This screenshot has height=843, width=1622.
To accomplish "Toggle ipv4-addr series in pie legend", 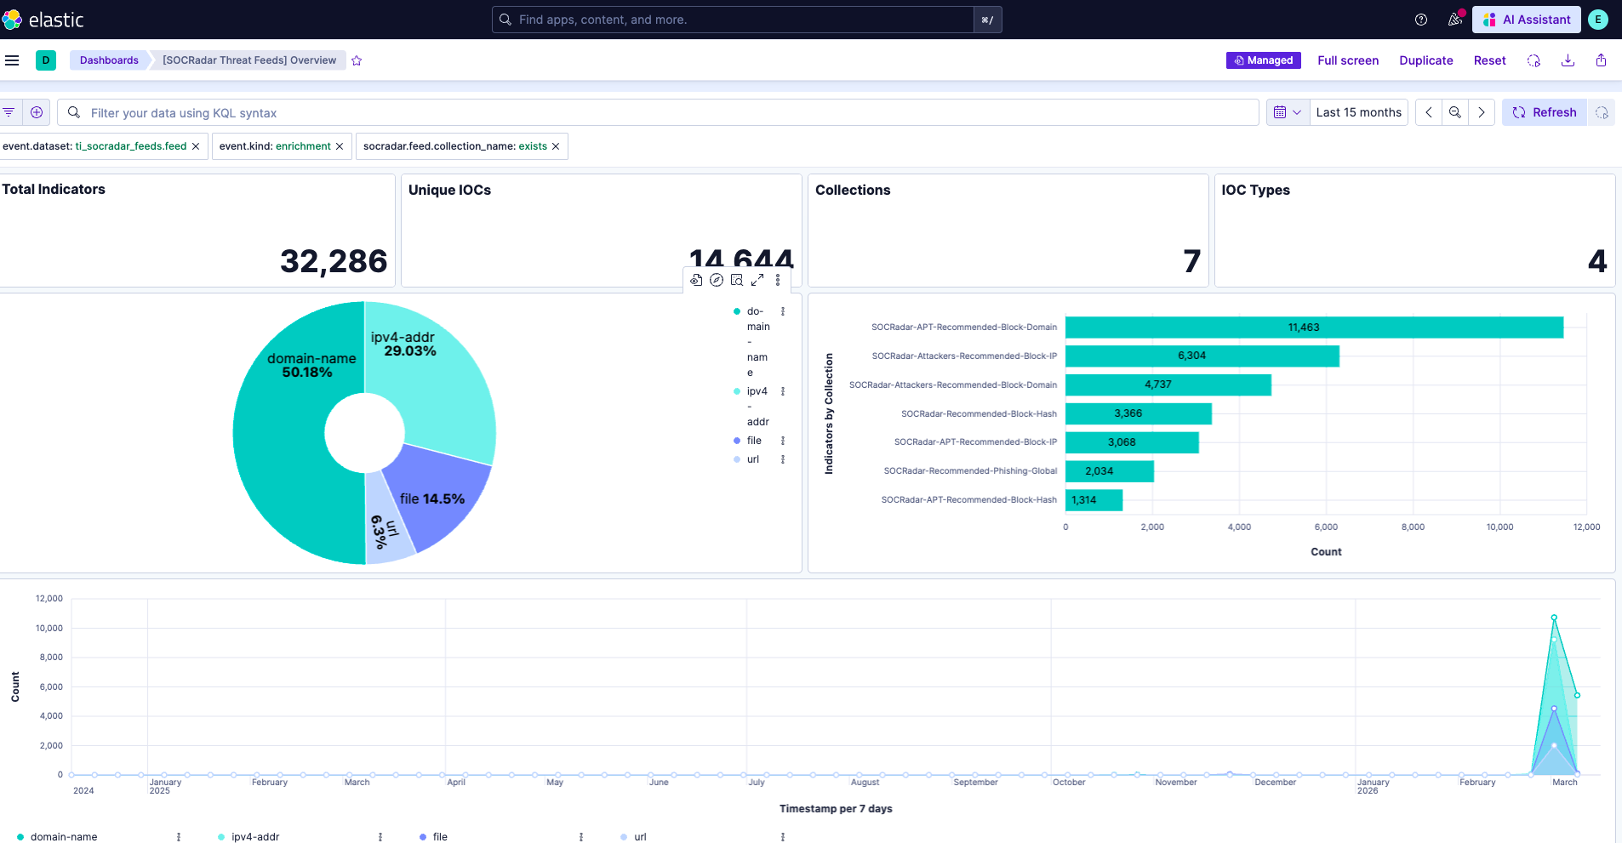I will click(757, 407).
